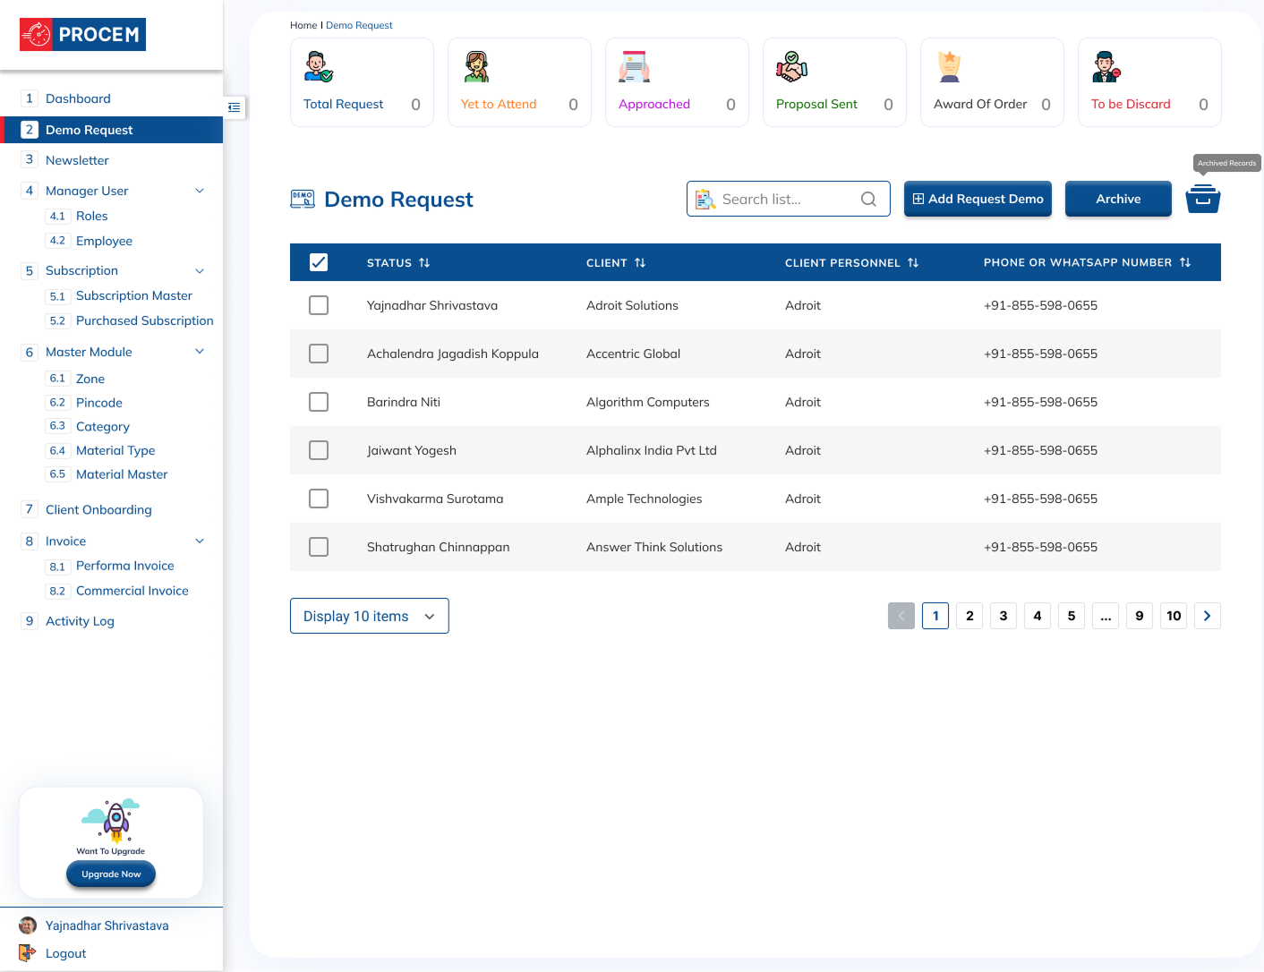Click the Logout icon in sidebar
The image size is (1264, 972).
pos(28,953)
